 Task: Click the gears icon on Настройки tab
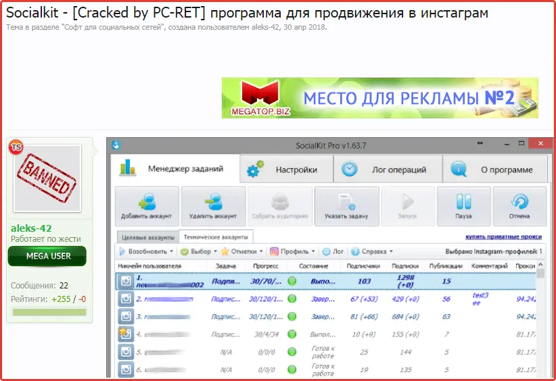[256, 169]
